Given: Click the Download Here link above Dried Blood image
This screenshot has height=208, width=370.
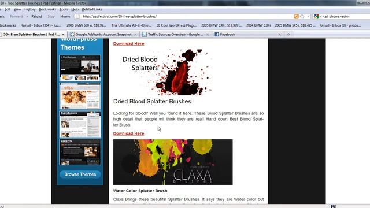Looking at the screenshot, I should click(x=128, y=44).
